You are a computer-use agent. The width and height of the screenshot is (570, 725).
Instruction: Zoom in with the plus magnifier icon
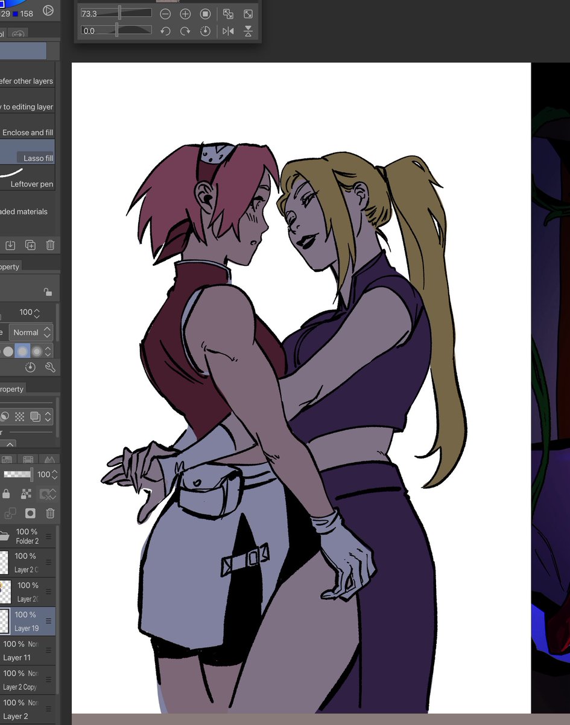185,14
